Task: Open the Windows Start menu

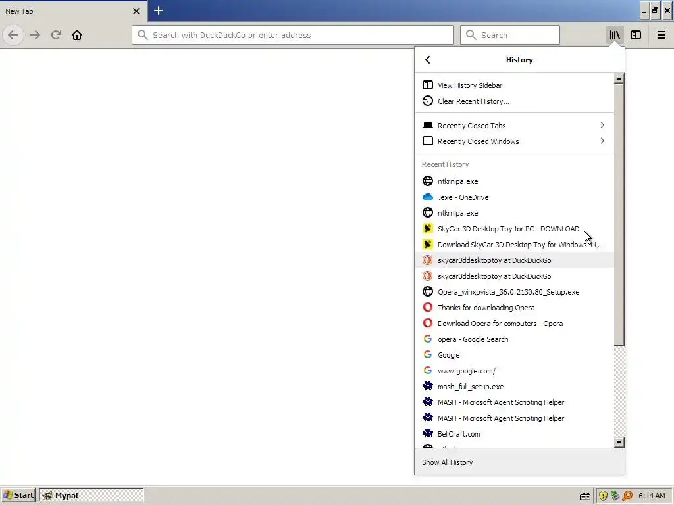Action: pos(18,495)
